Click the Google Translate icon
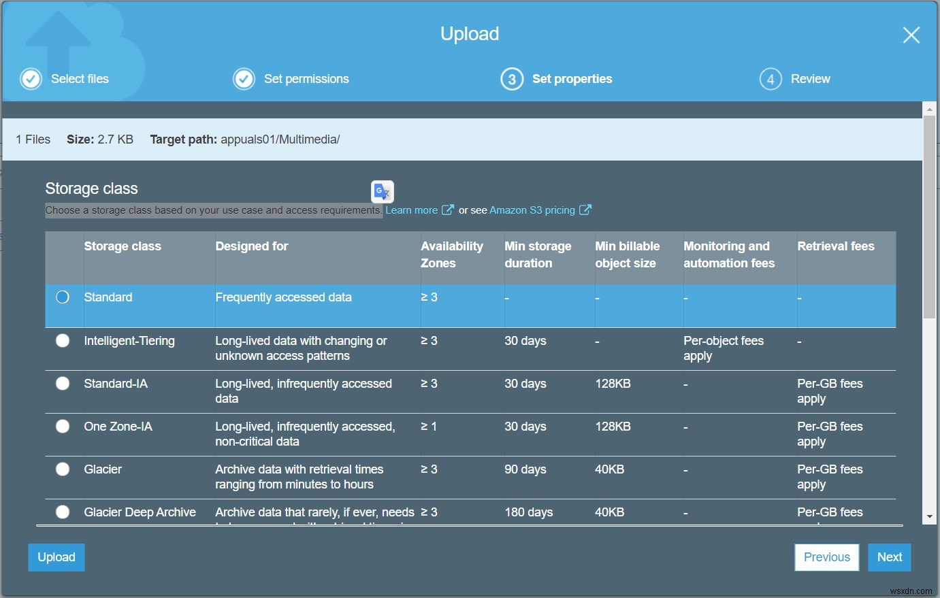 tap(382, 192)
